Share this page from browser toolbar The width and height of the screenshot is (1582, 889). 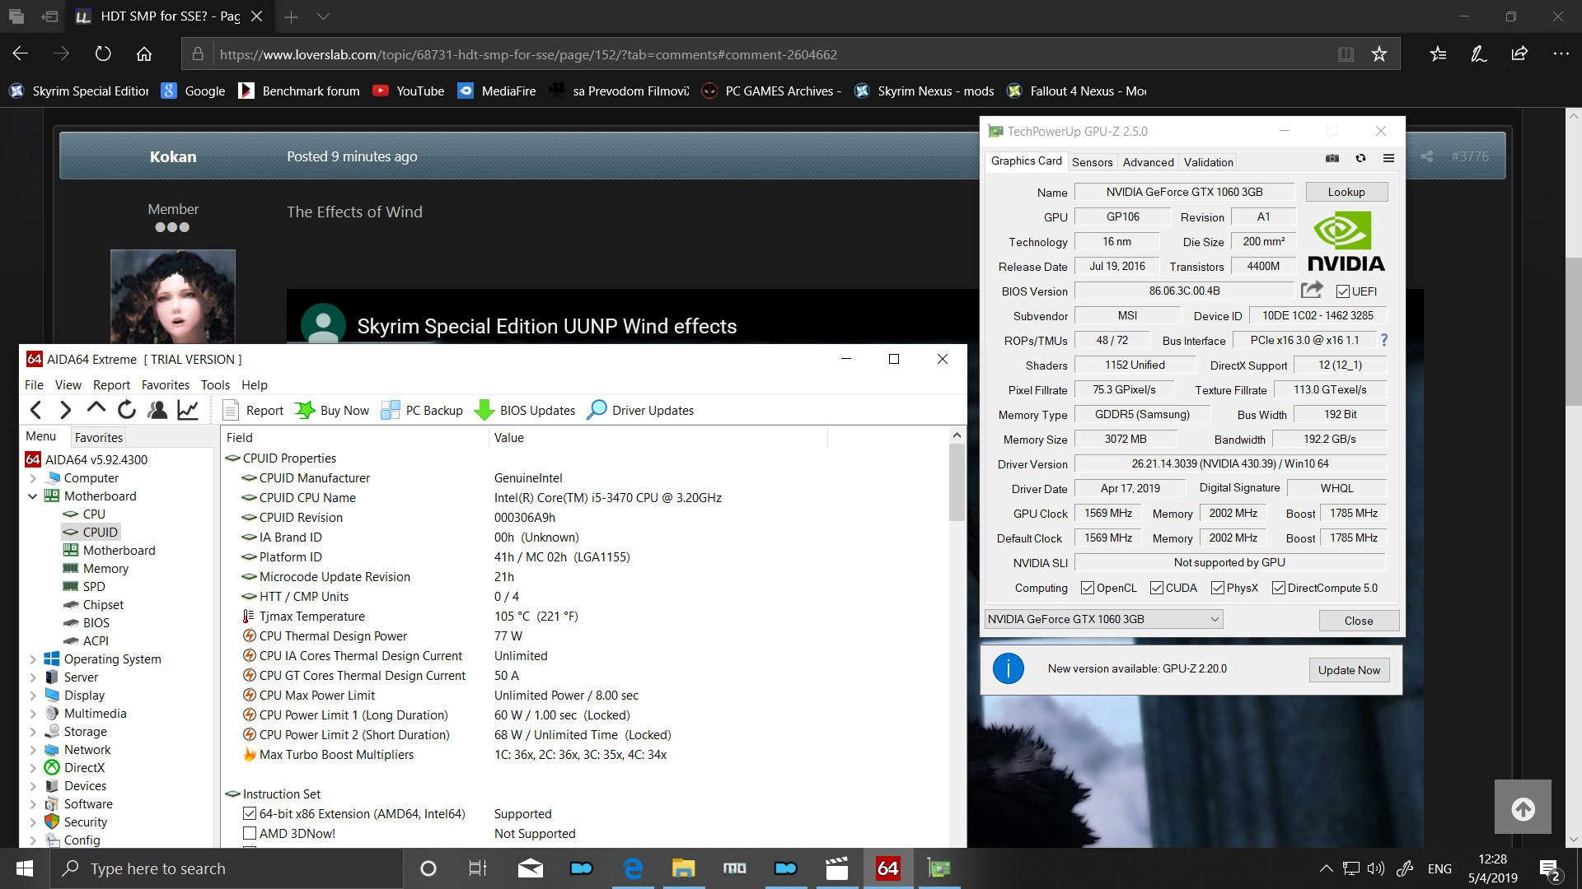tap(1519, 54)
